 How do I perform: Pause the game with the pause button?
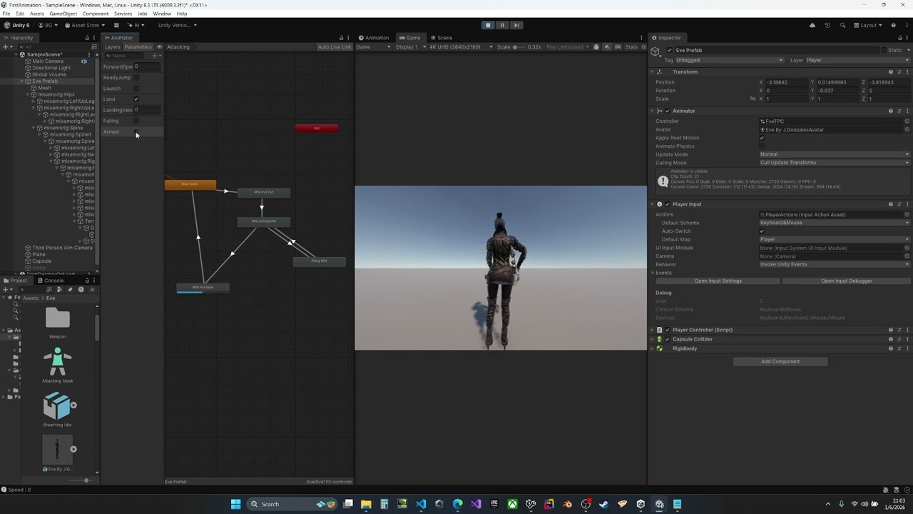pos(502,25)
